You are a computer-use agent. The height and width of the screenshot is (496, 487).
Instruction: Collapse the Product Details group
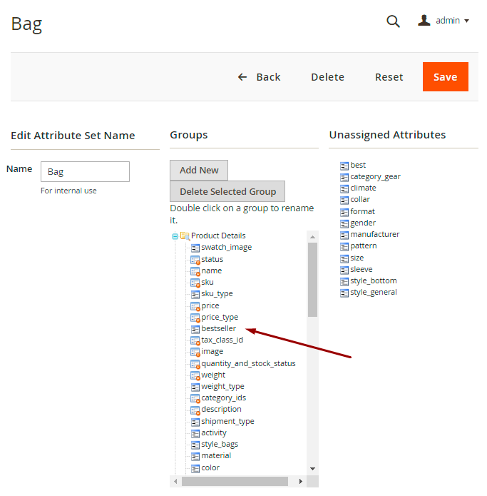tap(175, 236)
